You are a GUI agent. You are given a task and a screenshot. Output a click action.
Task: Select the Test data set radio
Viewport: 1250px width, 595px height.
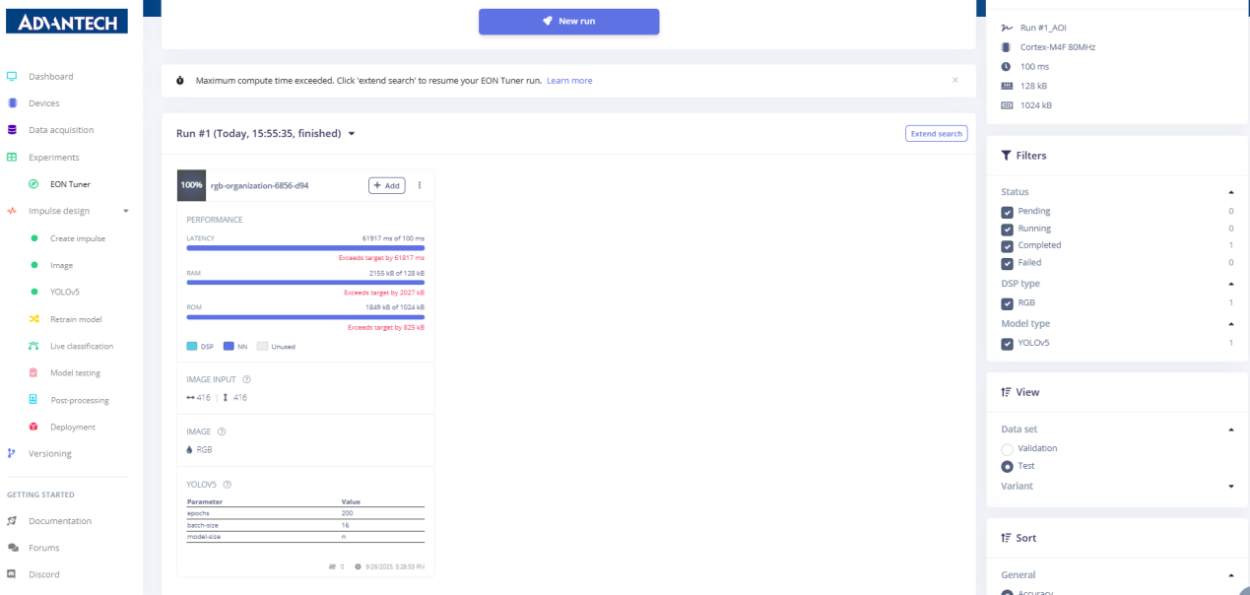pos(1007,466)
